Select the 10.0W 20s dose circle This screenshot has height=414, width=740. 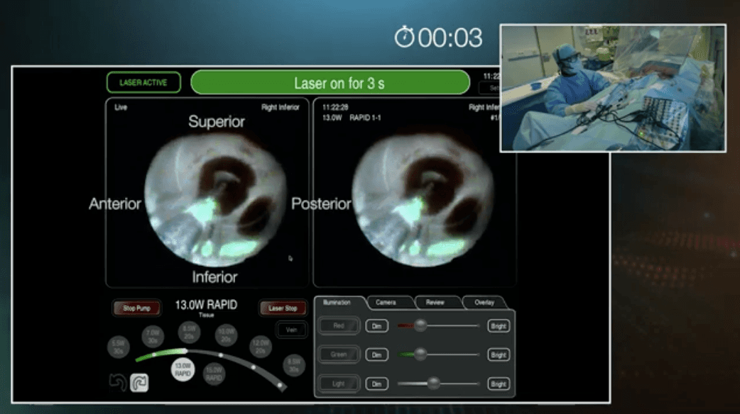pos(226,335)
